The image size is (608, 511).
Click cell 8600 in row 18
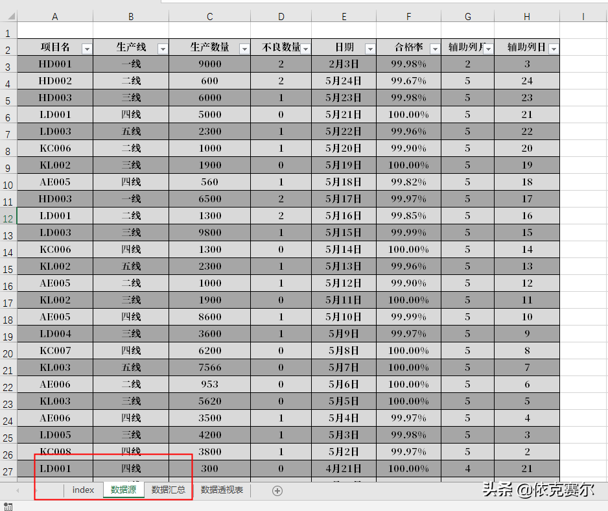click(210, 317)
